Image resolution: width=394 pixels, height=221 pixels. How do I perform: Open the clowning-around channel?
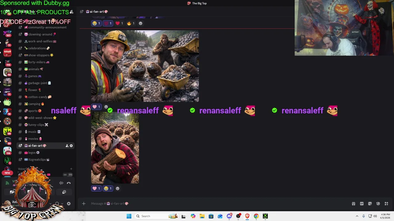click(x=46, y=34)
